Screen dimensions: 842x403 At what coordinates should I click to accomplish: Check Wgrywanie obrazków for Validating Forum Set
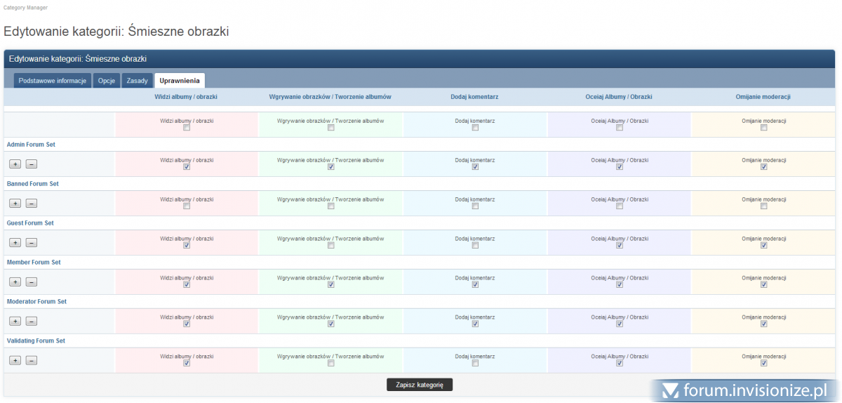click(x=330, y=364)
